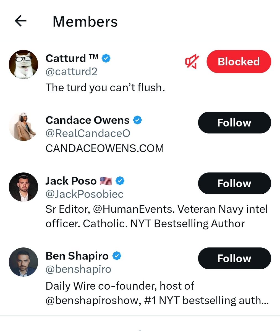Follow Jack Poso

[234, 183]
